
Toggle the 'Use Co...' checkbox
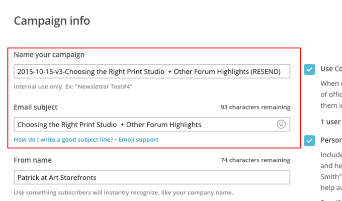(310, 69)
